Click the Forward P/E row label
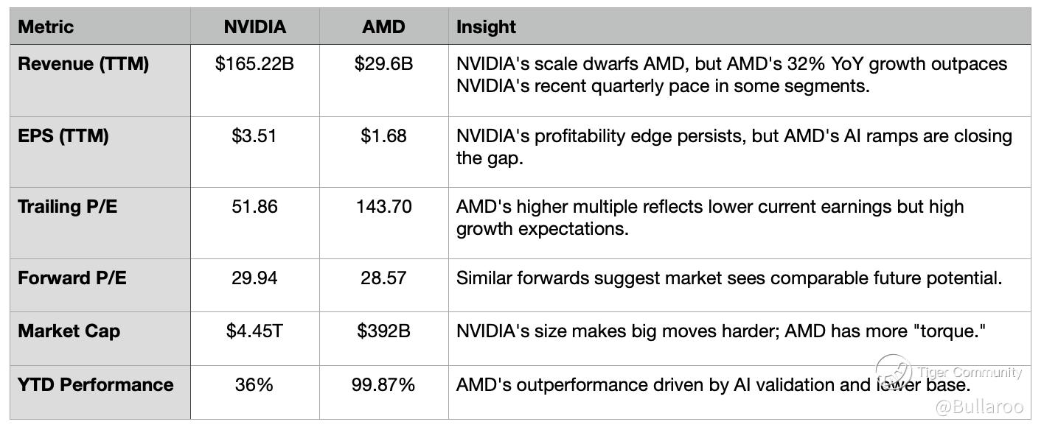The image size is (1044, 430). point(72,278)
